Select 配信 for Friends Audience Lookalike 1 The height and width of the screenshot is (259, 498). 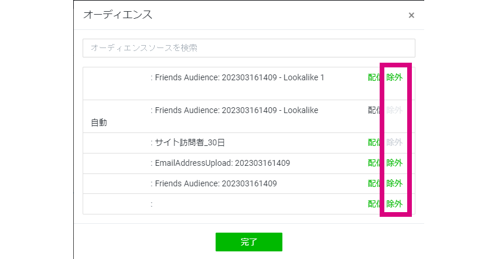pyautogui.click(x=374, y=77)
